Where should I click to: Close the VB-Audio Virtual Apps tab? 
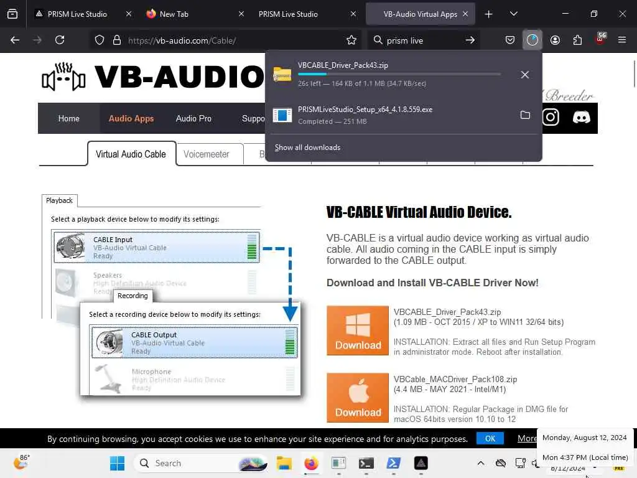465,14
